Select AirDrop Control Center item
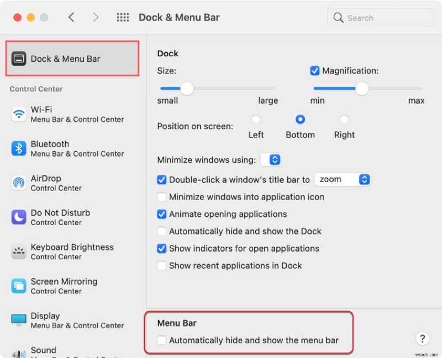Image resolution: width=442 pixels, height=358 pixels. 72,183
